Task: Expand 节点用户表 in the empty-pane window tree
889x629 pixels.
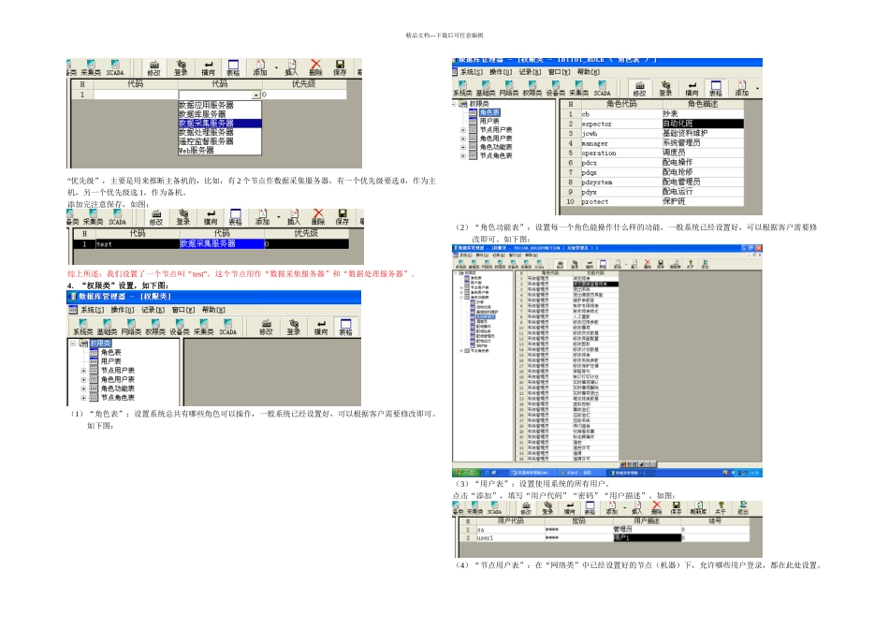Action: (x=83, y=371)
